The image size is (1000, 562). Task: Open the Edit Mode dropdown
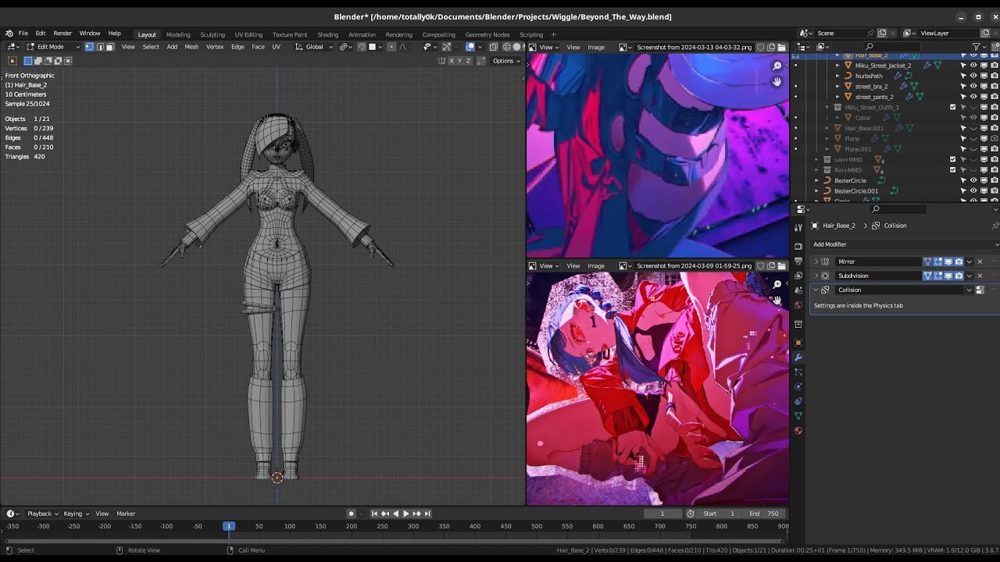[52, 47]
